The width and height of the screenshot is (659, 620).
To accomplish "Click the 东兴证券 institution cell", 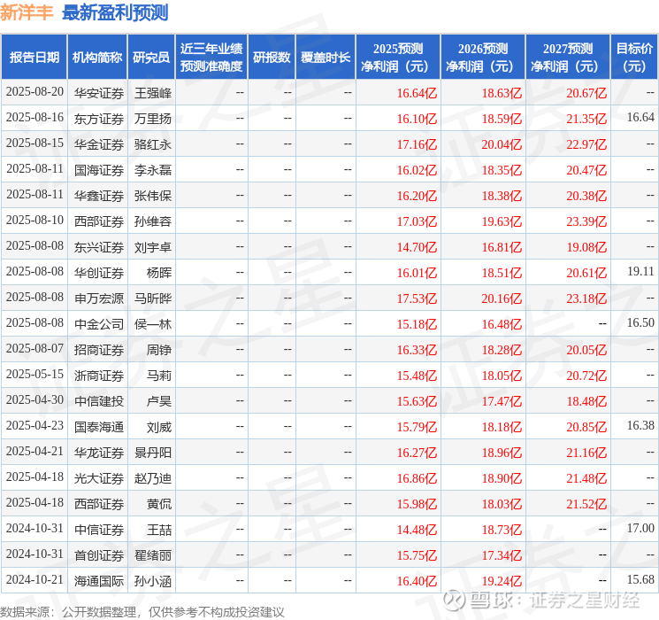I will [x=99, y=247].
